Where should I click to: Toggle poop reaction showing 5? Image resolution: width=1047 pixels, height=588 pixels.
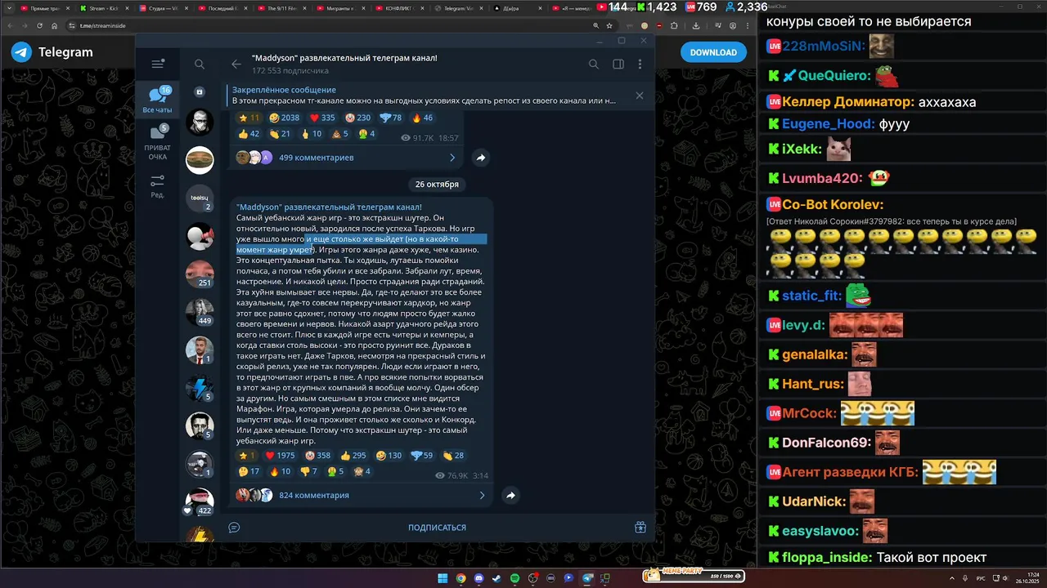340,134
